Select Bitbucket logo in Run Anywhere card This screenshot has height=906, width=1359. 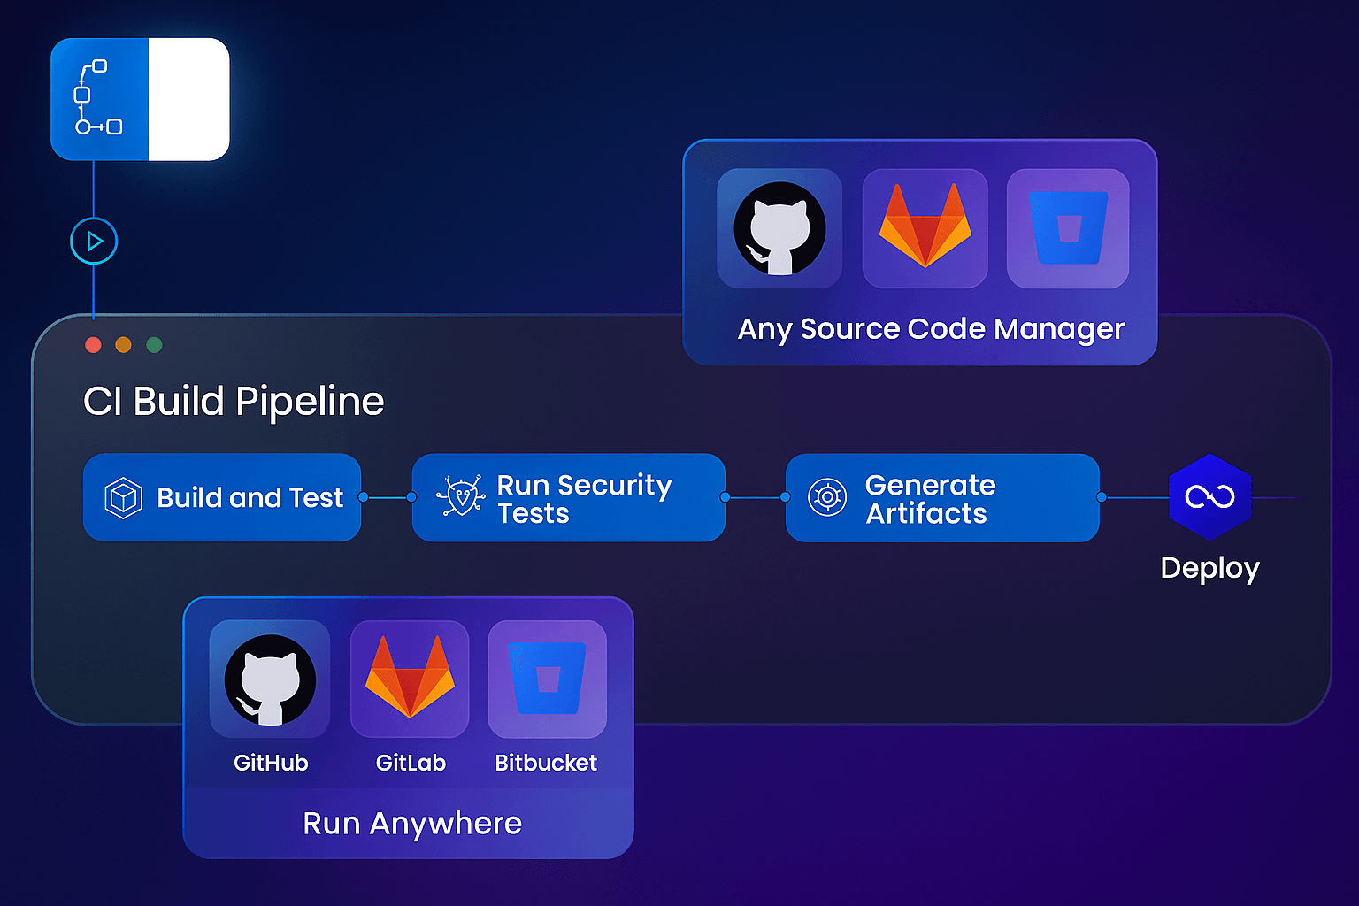pos(547,679)
